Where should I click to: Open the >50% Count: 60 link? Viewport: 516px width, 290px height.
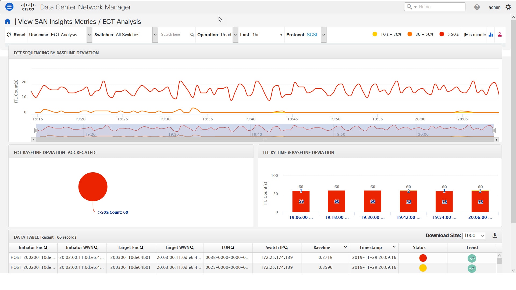[x=113, y=212]
